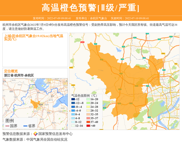Click the 发布时间 publish timestamp

tap(52, 19)
